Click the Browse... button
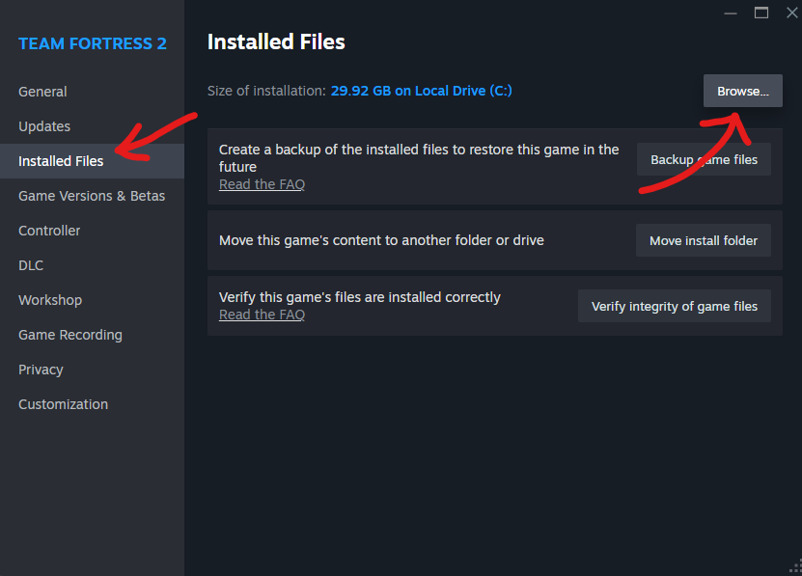This screenshot has width=802, height=576. (743, 91)
